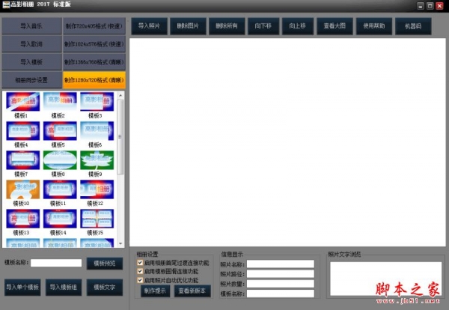Viewport: 449px width, 310px height.
Task: Select template thumbnail 模板1
Action: (x=23, y=102)
